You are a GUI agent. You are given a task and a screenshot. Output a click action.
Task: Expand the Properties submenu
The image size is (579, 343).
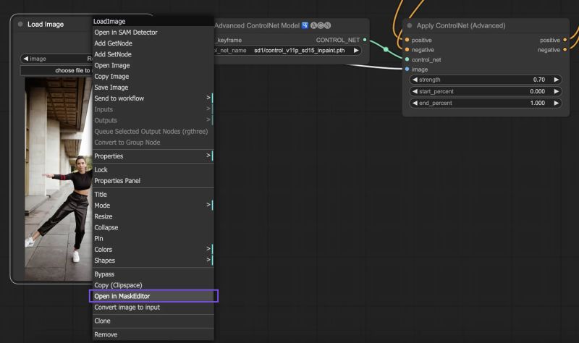[x=153, y=156]
